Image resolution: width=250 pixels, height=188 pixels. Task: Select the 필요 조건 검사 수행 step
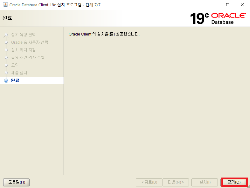pyautogui.click(x=28, y=57)
